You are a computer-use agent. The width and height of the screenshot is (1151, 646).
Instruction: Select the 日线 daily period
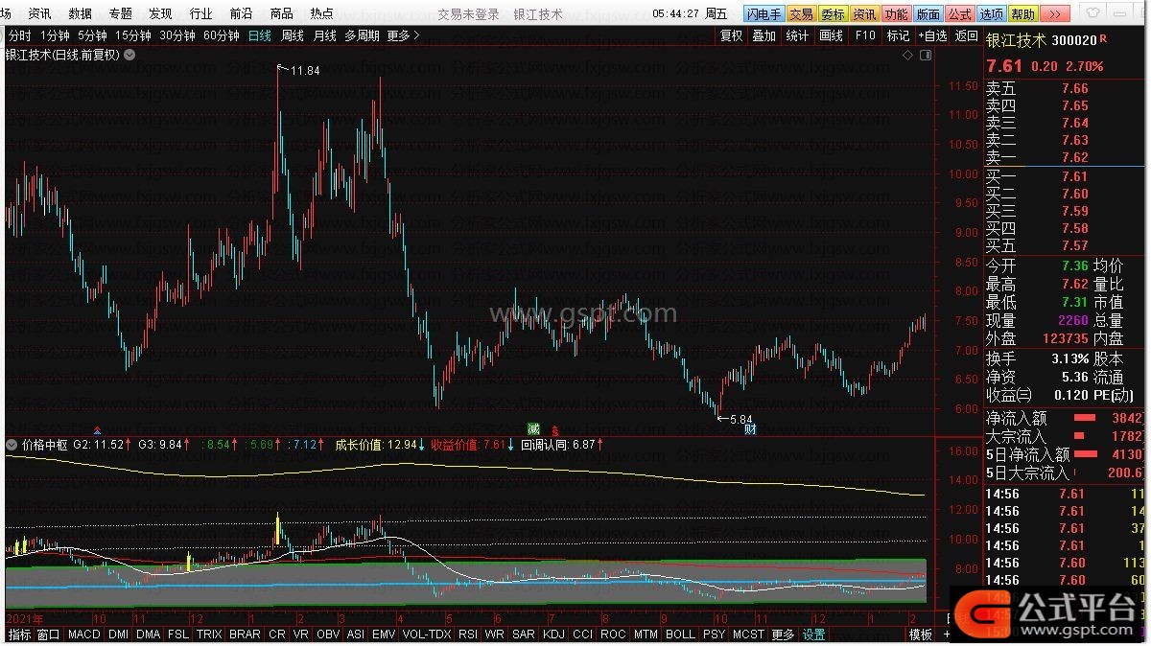coord(260,35)
